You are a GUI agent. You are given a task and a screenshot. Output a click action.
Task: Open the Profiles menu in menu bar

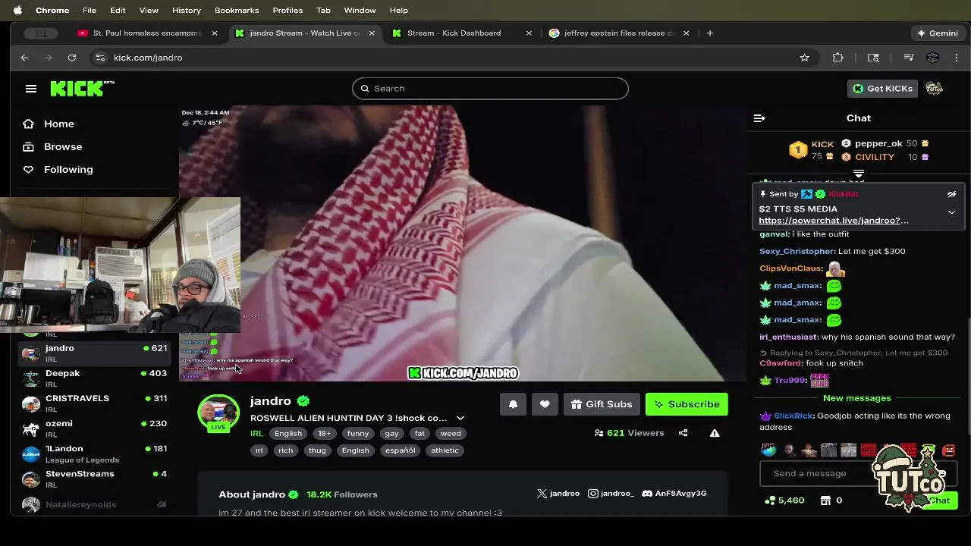(288, 10)
